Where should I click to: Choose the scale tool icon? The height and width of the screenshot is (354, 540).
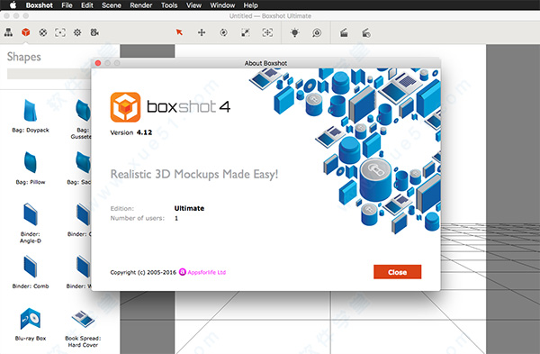click(245, 32)
